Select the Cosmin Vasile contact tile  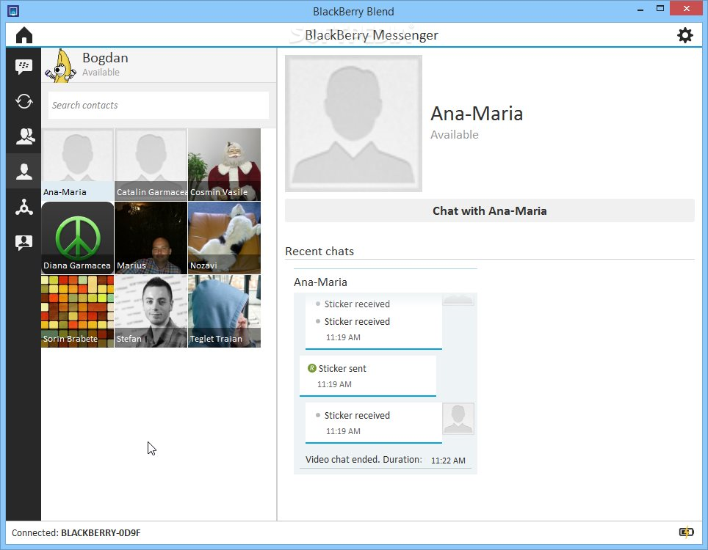coord(225,164)
